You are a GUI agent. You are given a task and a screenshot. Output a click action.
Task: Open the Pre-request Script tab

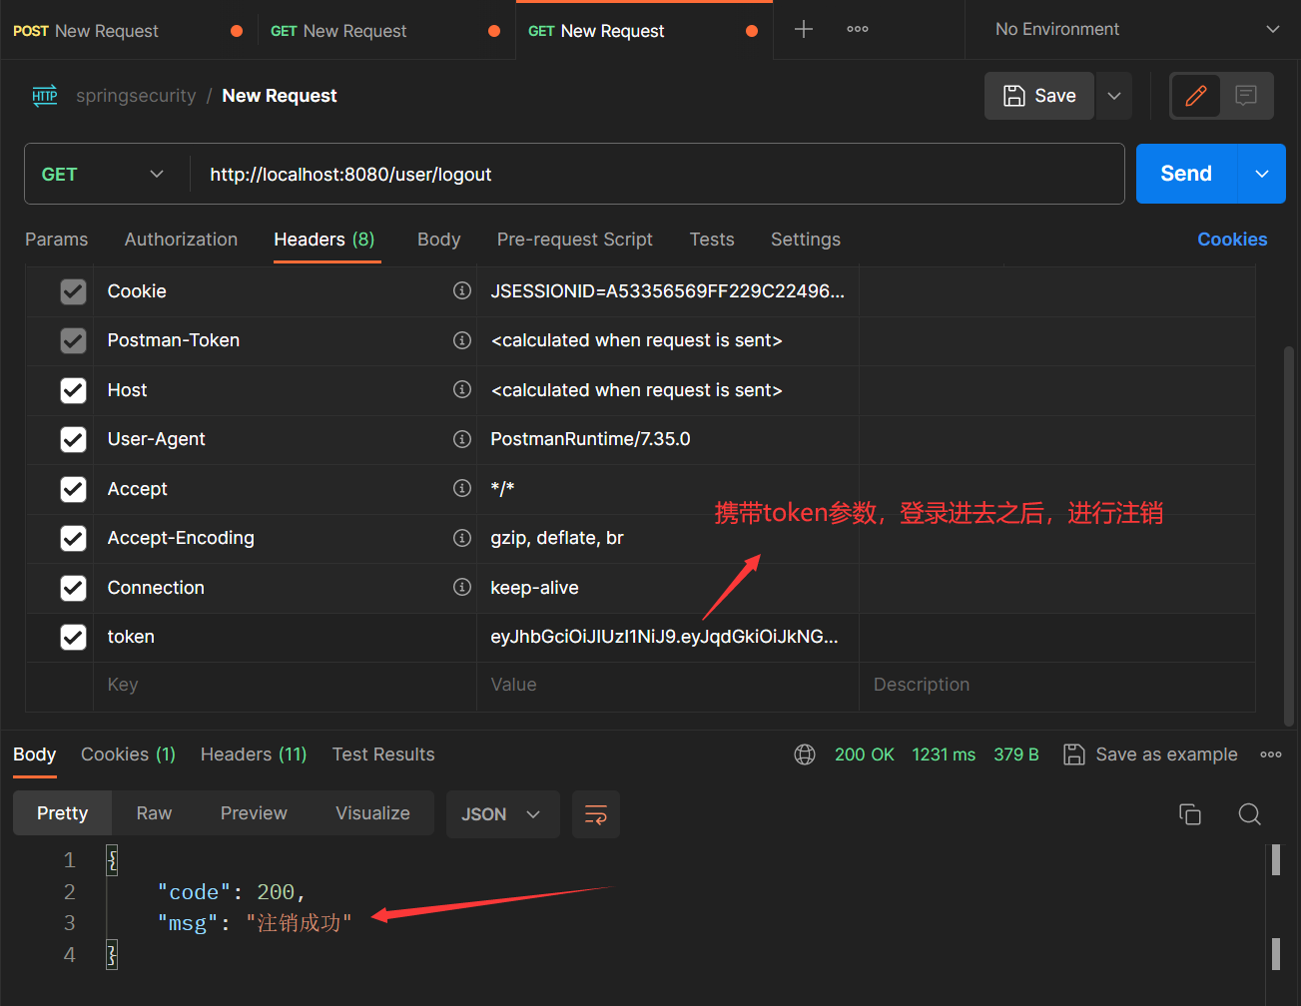pos(574,240)
